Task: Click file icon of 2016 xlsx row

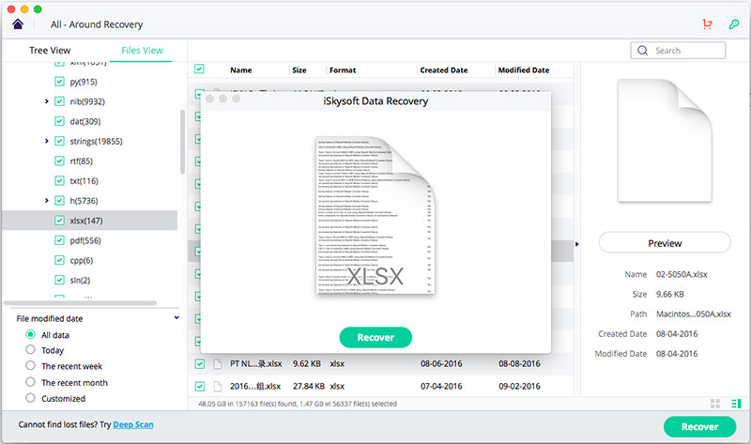Action: (218, 387)
